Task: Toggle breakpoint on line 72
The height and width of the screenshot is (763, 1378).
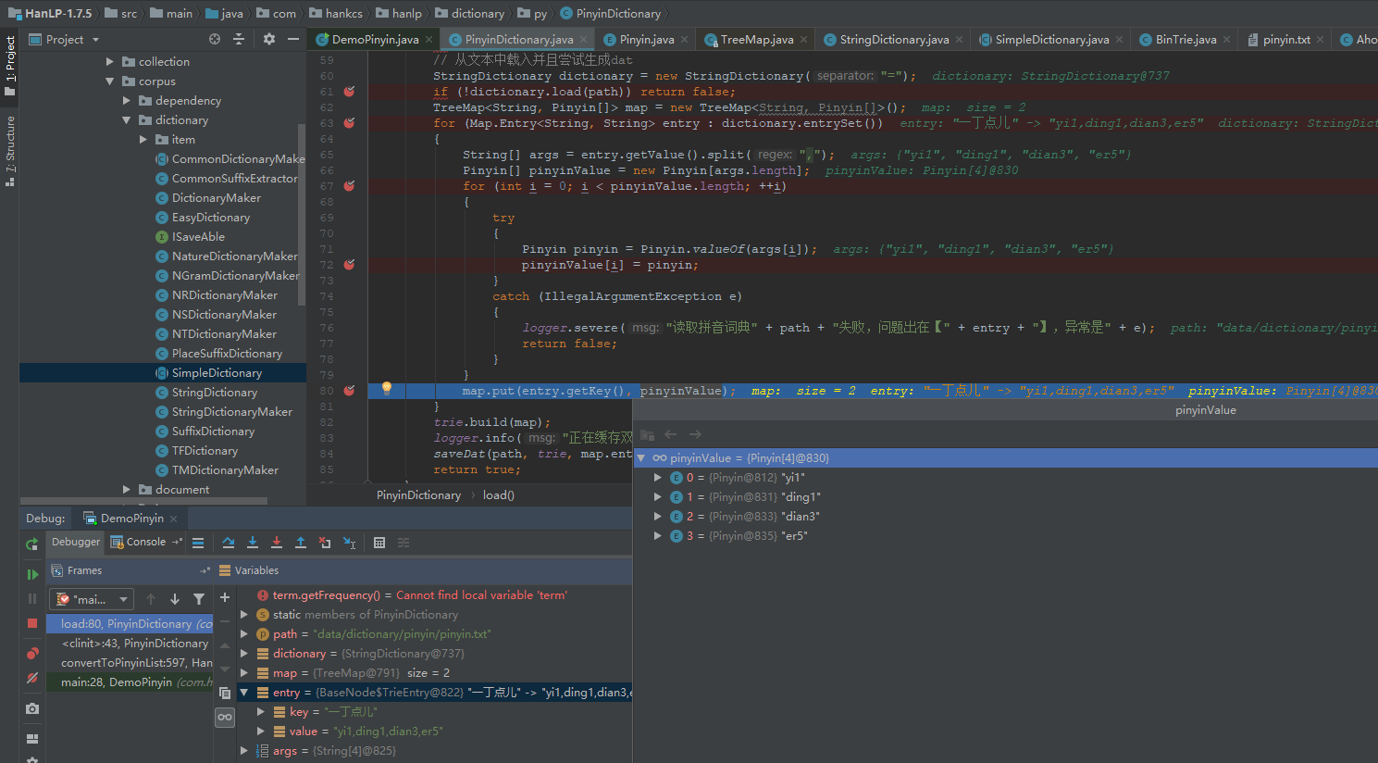Action: click(x=349, y=265)
